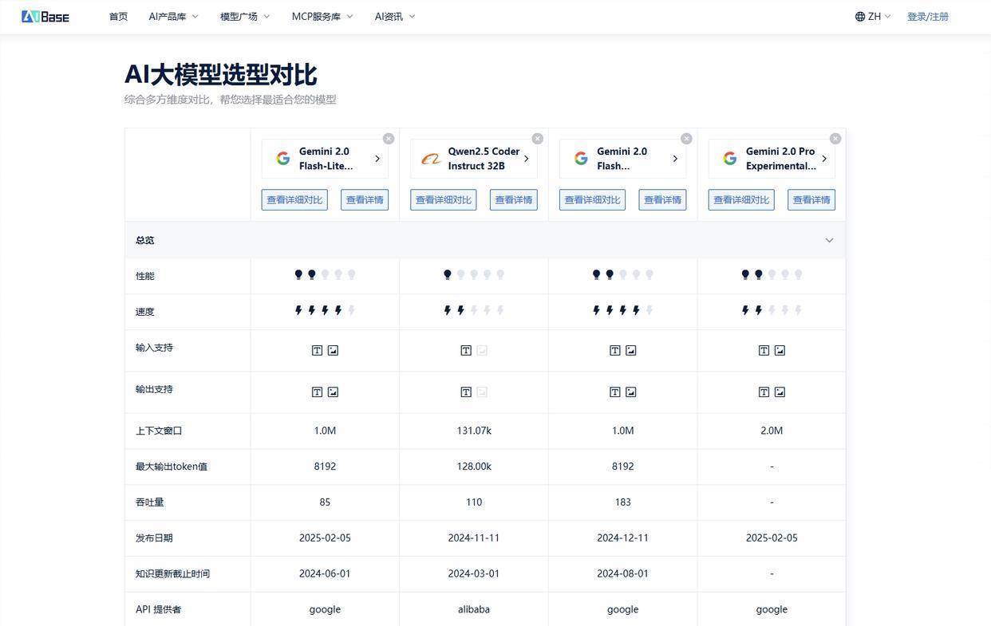Click knowledge cutoff 2024-06-01
The image size is (991, 626).
(325, 574)
